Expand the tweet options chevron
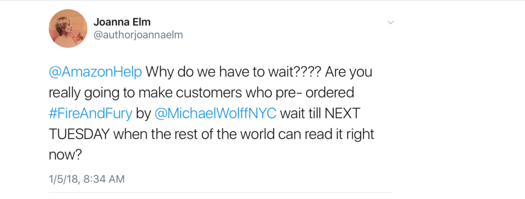This screenshot has height=199, width=525. [x=390, y=23]
